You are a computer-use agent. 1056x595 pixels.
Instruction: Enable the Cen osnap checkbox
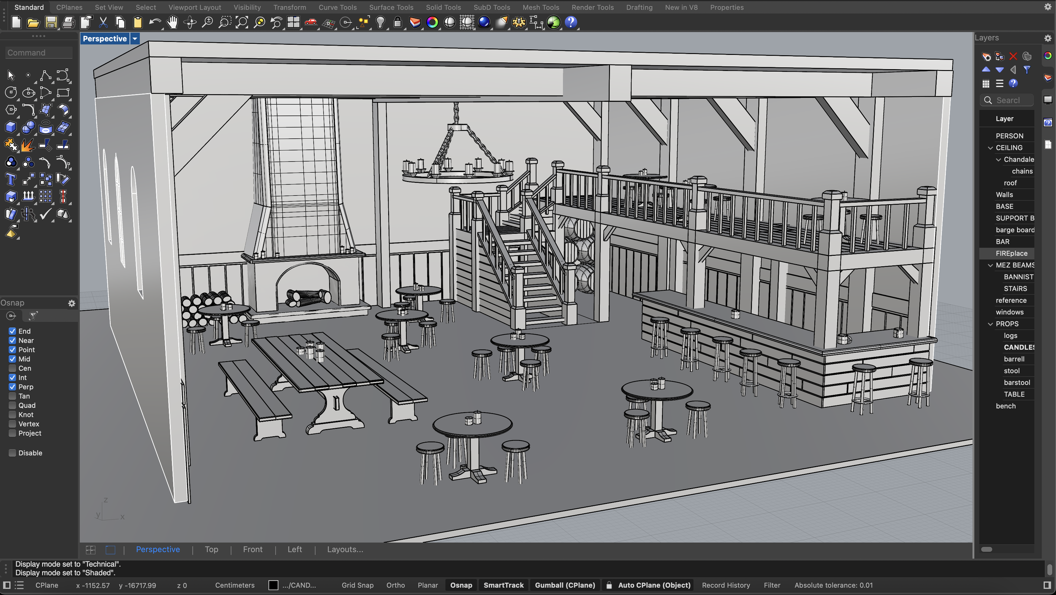12,368
